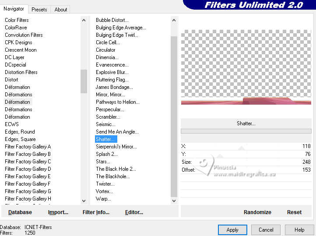
Task: Choose Twister... filter
Action: (105, 184)
